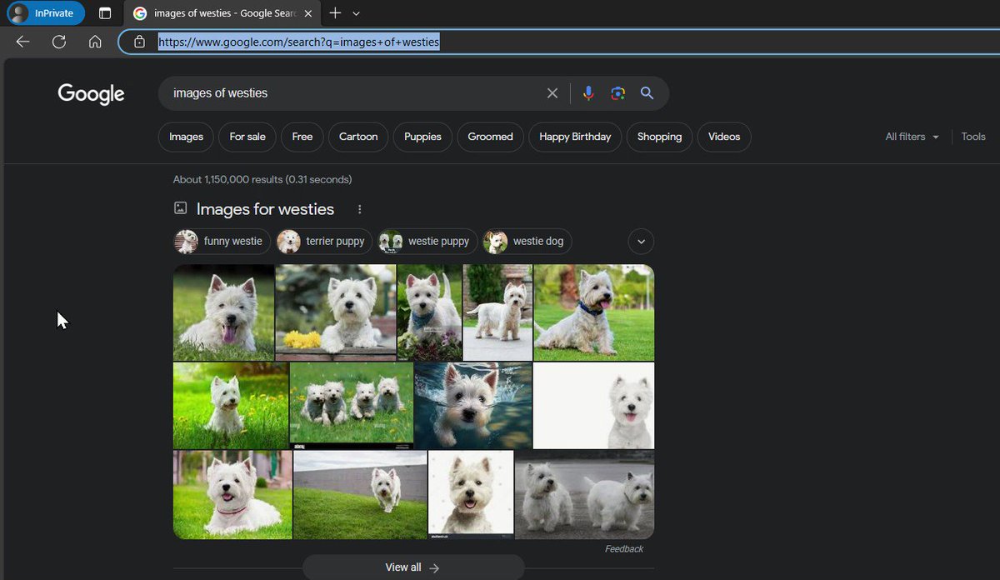Go to browser home icon
The height and width of the screenshot is (580, 1000).
[95, 42]
